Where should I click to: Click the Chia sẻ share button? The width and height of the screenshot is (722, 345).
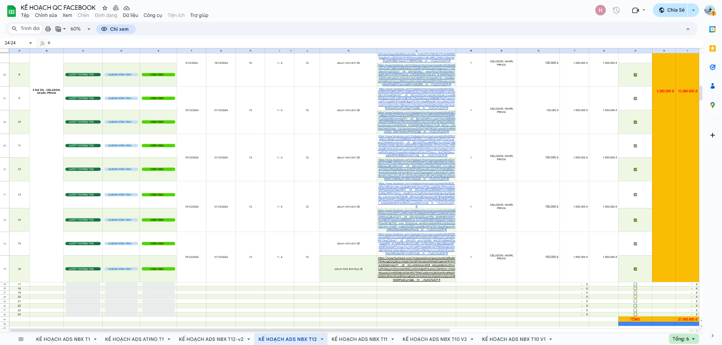[x=672, y=10]
